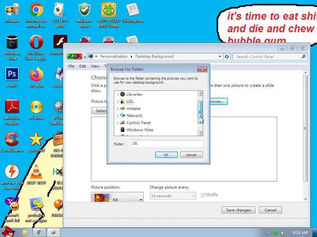Open the Windows Vista recycle bin icon

(12, 48)
